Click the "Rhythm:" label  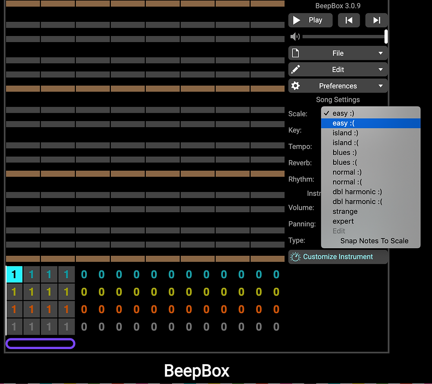pos(301,179)
